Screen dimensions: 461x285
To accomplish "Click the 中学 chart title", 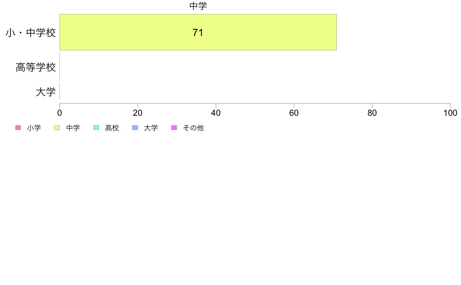I will tap(198, 6).
